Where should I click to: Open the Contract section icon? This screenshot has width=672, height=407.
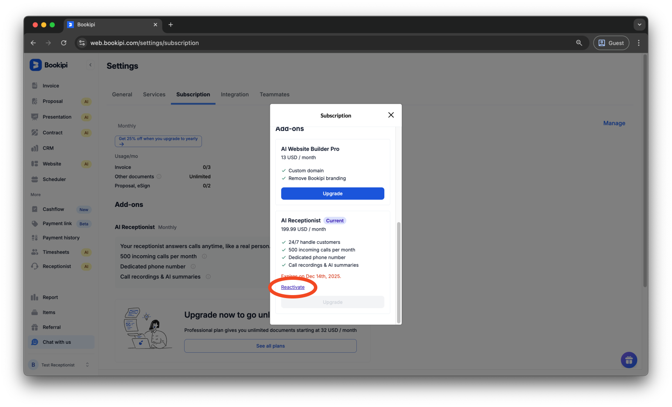click(35, 133)
